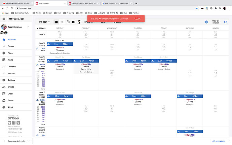Open the Mon 12 Apr 51m ride activity
232x145 pixels.
click(x=60, y=44)
